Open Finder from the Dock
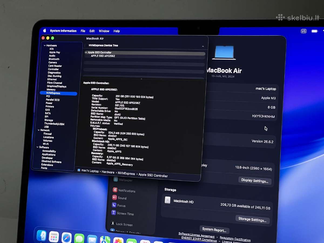This screenshot has width=324, height=243. click(42, 235)
